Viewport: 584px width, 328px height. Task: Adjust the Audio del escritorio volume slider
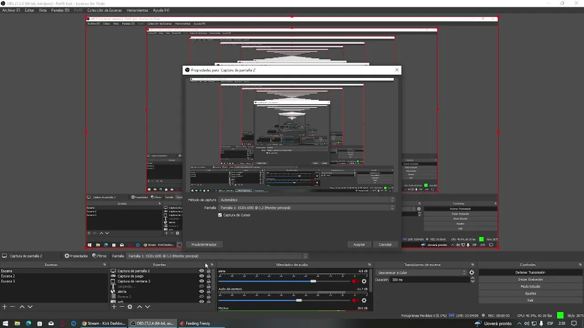[x=285, y=300]
